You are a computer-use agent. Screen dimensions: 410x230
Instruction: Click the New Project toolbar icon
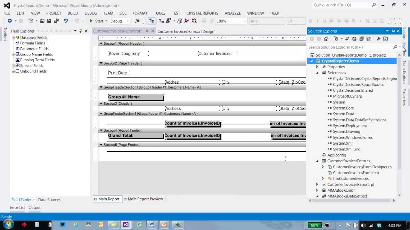[x=31, y=21]
